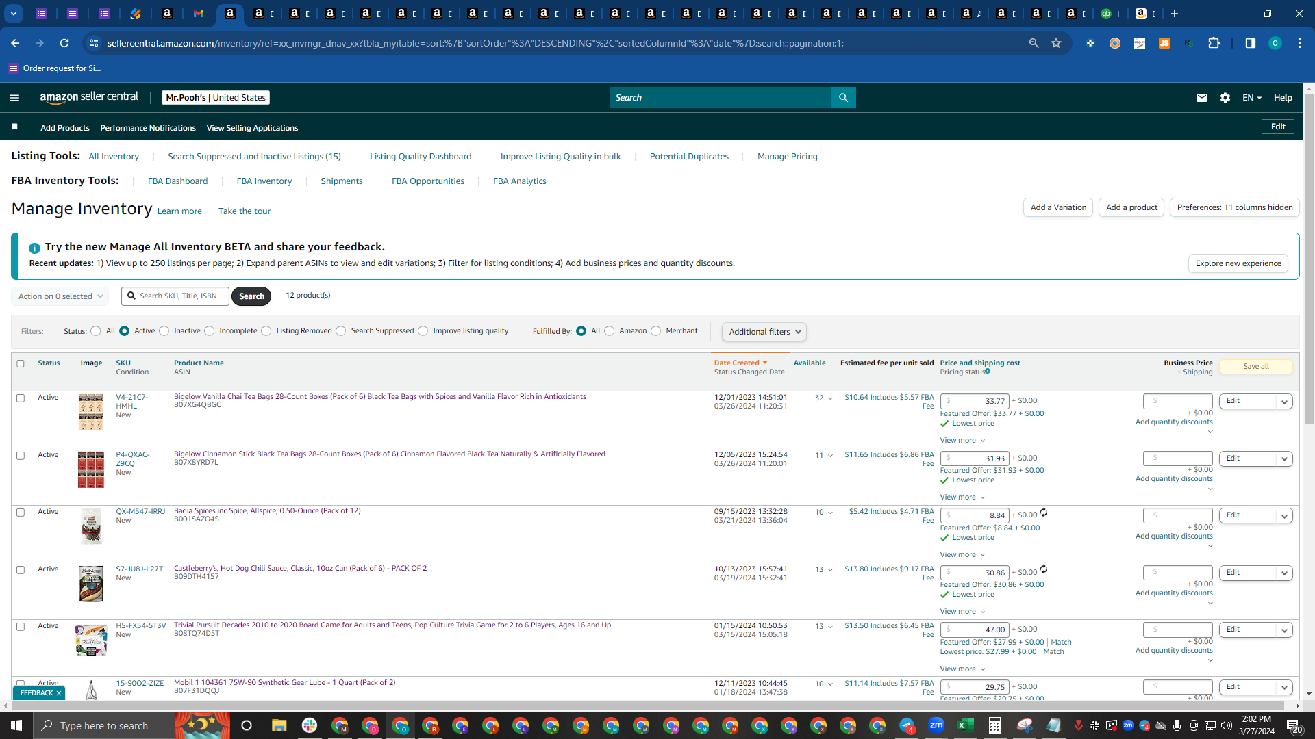The height and width of the screenshot is (739, 1315).
Task: Open Performance Notifications menu item
Action: [148, 128]
